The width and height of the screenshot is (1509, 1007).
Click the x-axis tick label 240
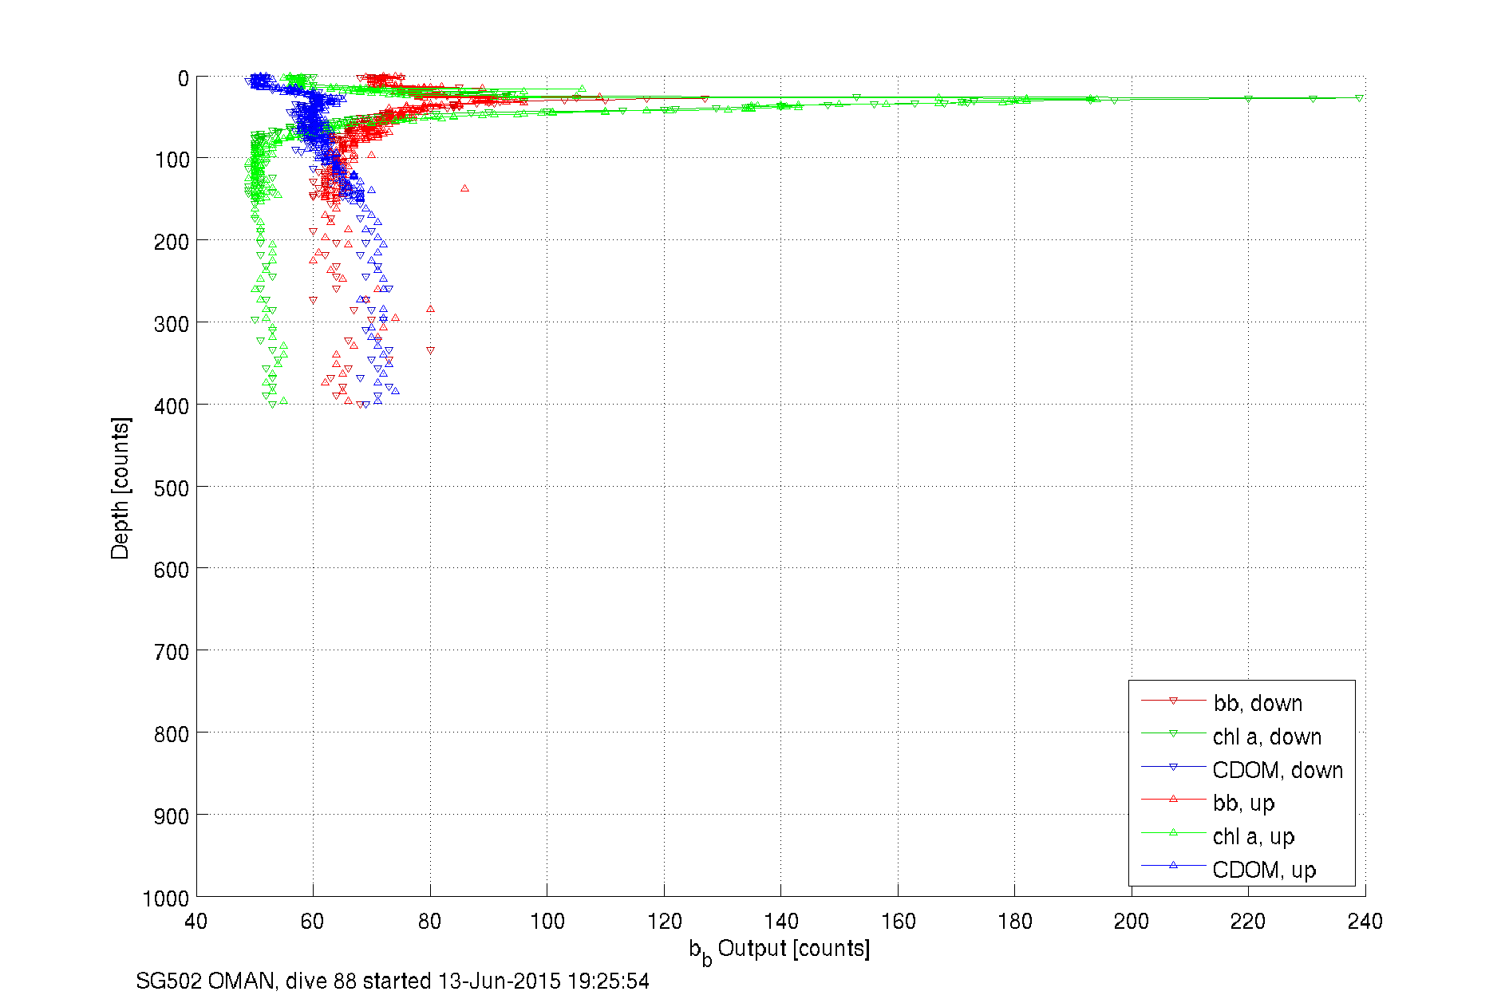pyautogui.click(x=1365, y=922)
